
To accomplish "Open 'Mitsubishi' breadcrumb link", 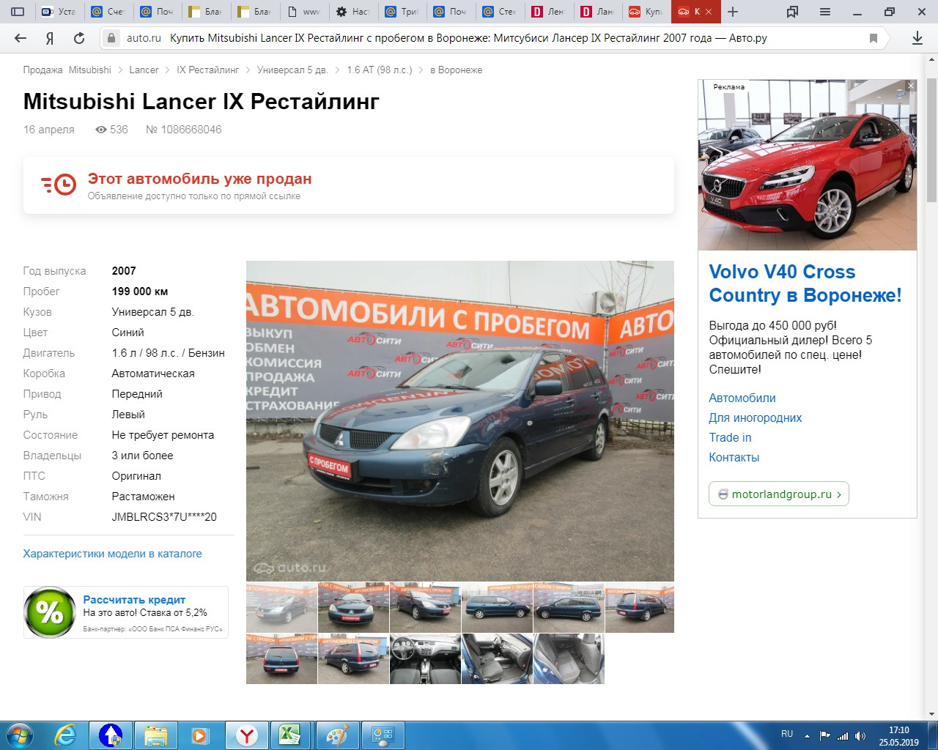I will click(x=90, y=70).
